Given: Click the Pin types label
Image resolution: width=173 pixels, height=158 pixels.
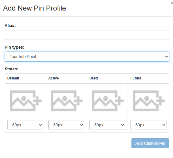Looking at the screenshot, I should (x=14, y=47).
